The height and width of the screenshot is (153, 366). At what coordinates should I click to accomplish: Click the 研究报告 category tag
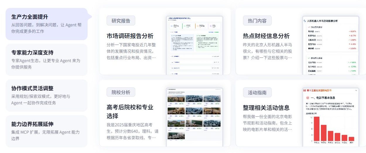(121, 21)
